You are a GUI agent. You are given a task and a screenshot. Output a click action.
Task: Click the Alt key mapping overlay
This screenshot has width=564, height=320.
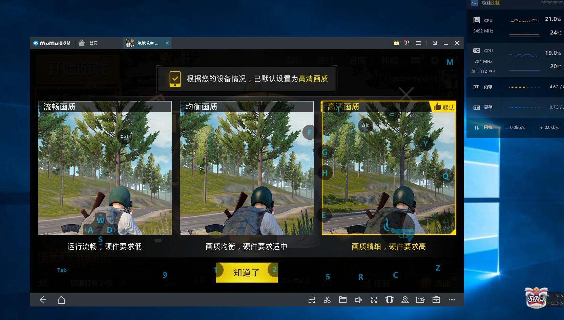[x=365, y=125]
